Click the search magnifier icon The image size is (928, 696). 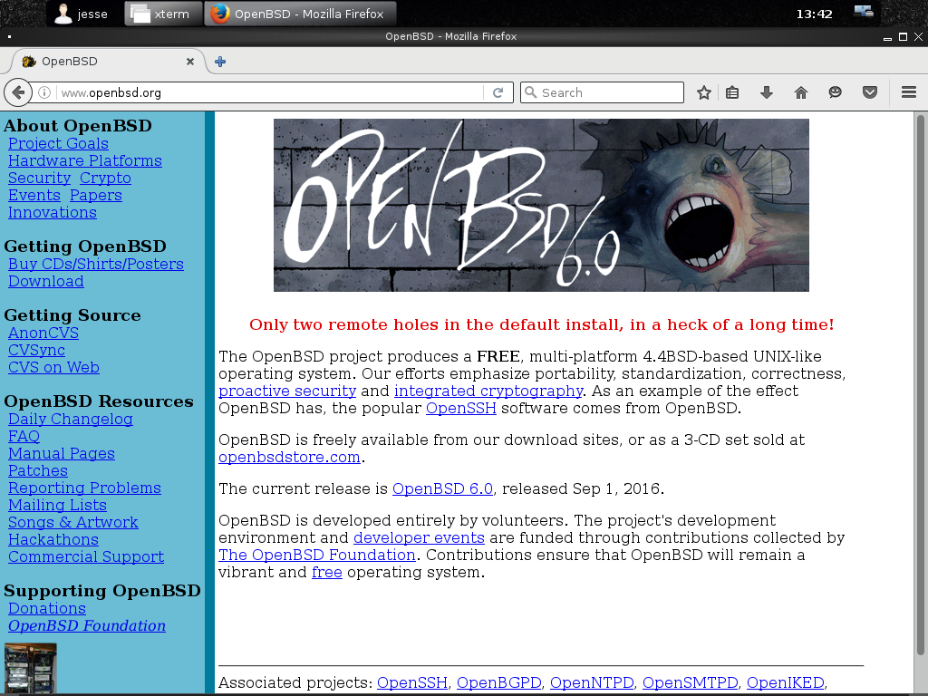(531, 92)
